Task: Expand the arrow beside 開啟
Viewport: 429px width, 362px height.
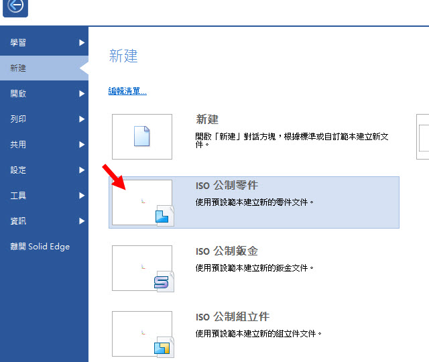Action: (x=82, y=94)
